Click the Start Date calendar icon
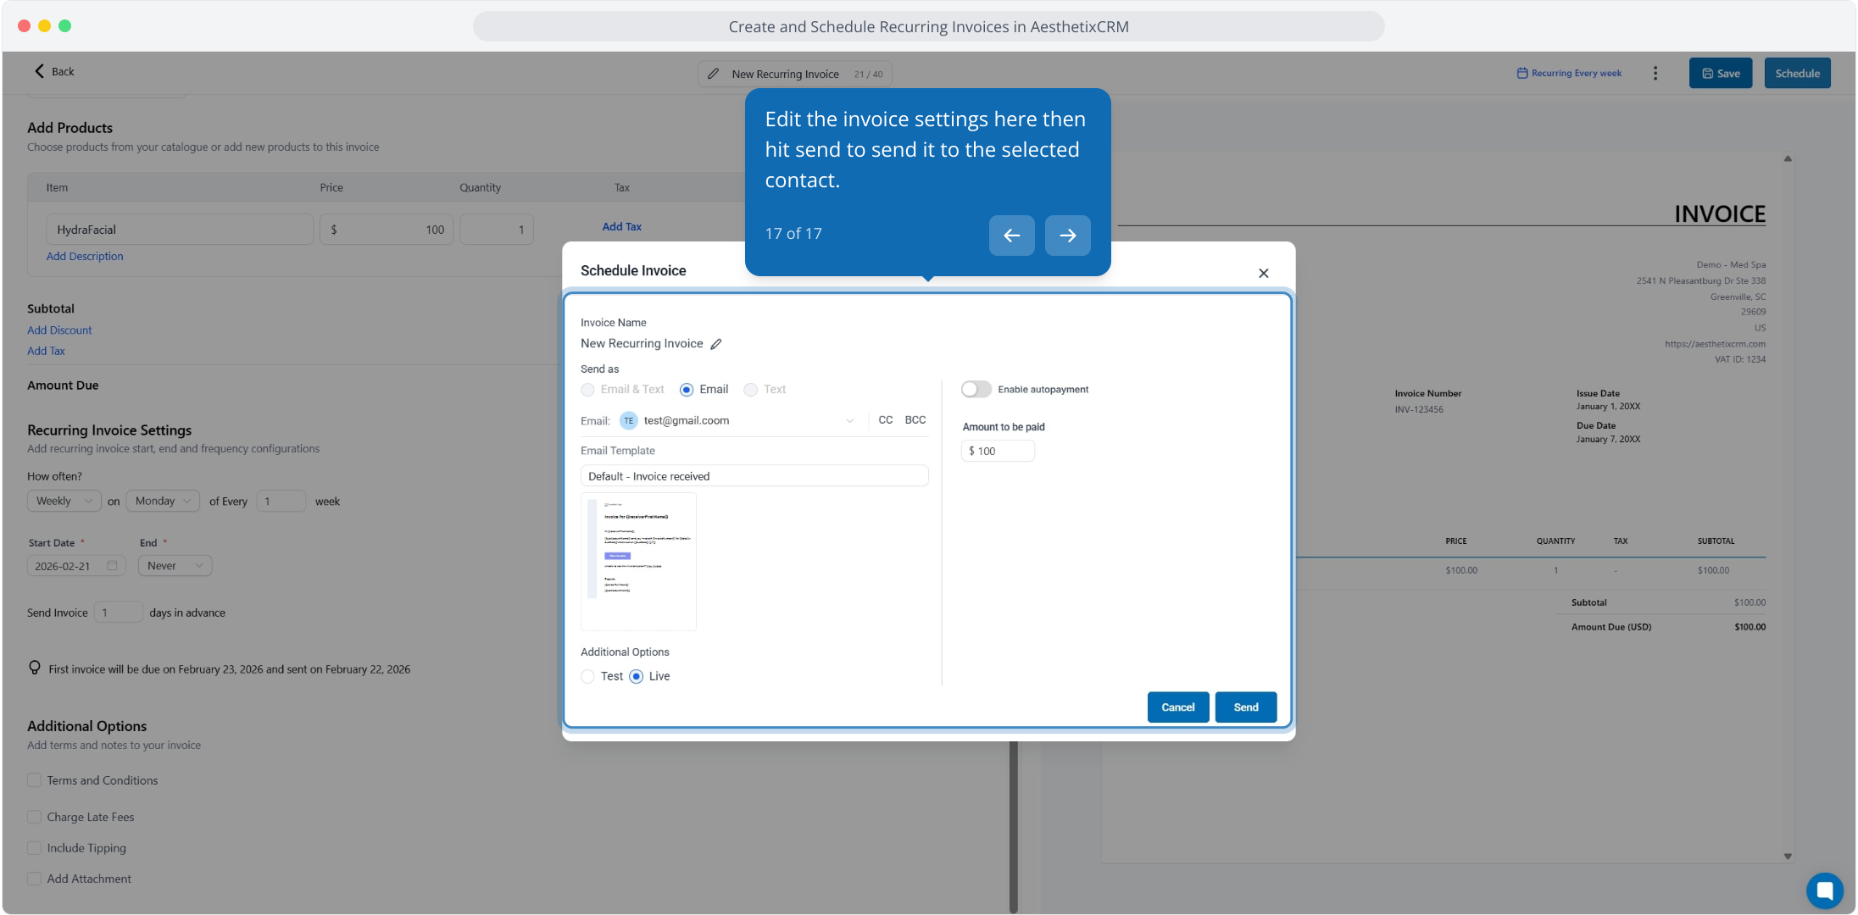This screenshot has width=1858, height=915. click(x=112, y=566)
